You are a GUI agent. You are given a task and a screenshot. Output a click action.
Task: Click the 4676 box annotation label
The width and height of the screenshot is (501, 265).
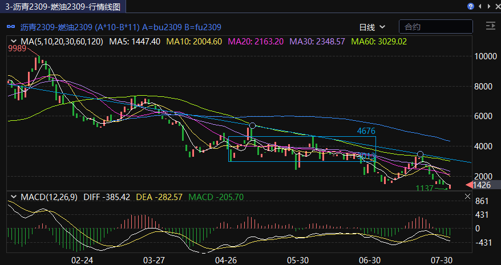pos(366,131)
